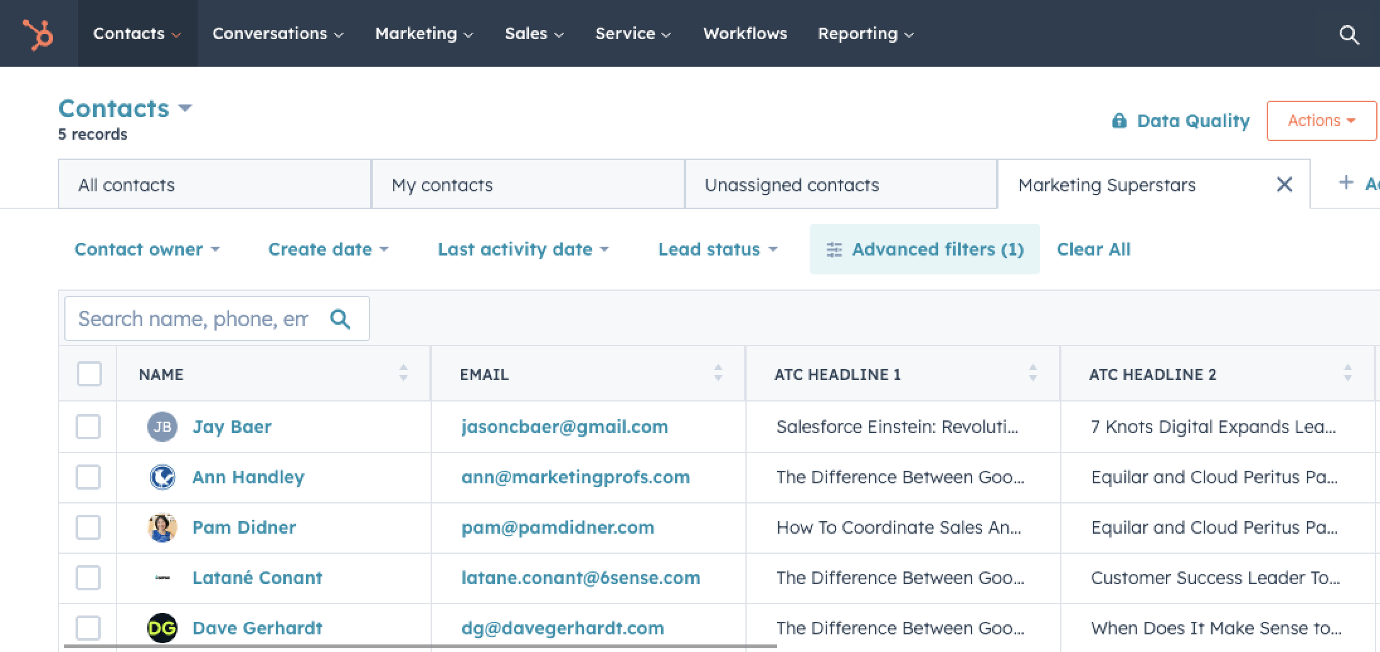The height and width of the screenshot is (652, 1380).
Task: Select the Jay Baer row checkbox
Action: (x=88, y=427)
